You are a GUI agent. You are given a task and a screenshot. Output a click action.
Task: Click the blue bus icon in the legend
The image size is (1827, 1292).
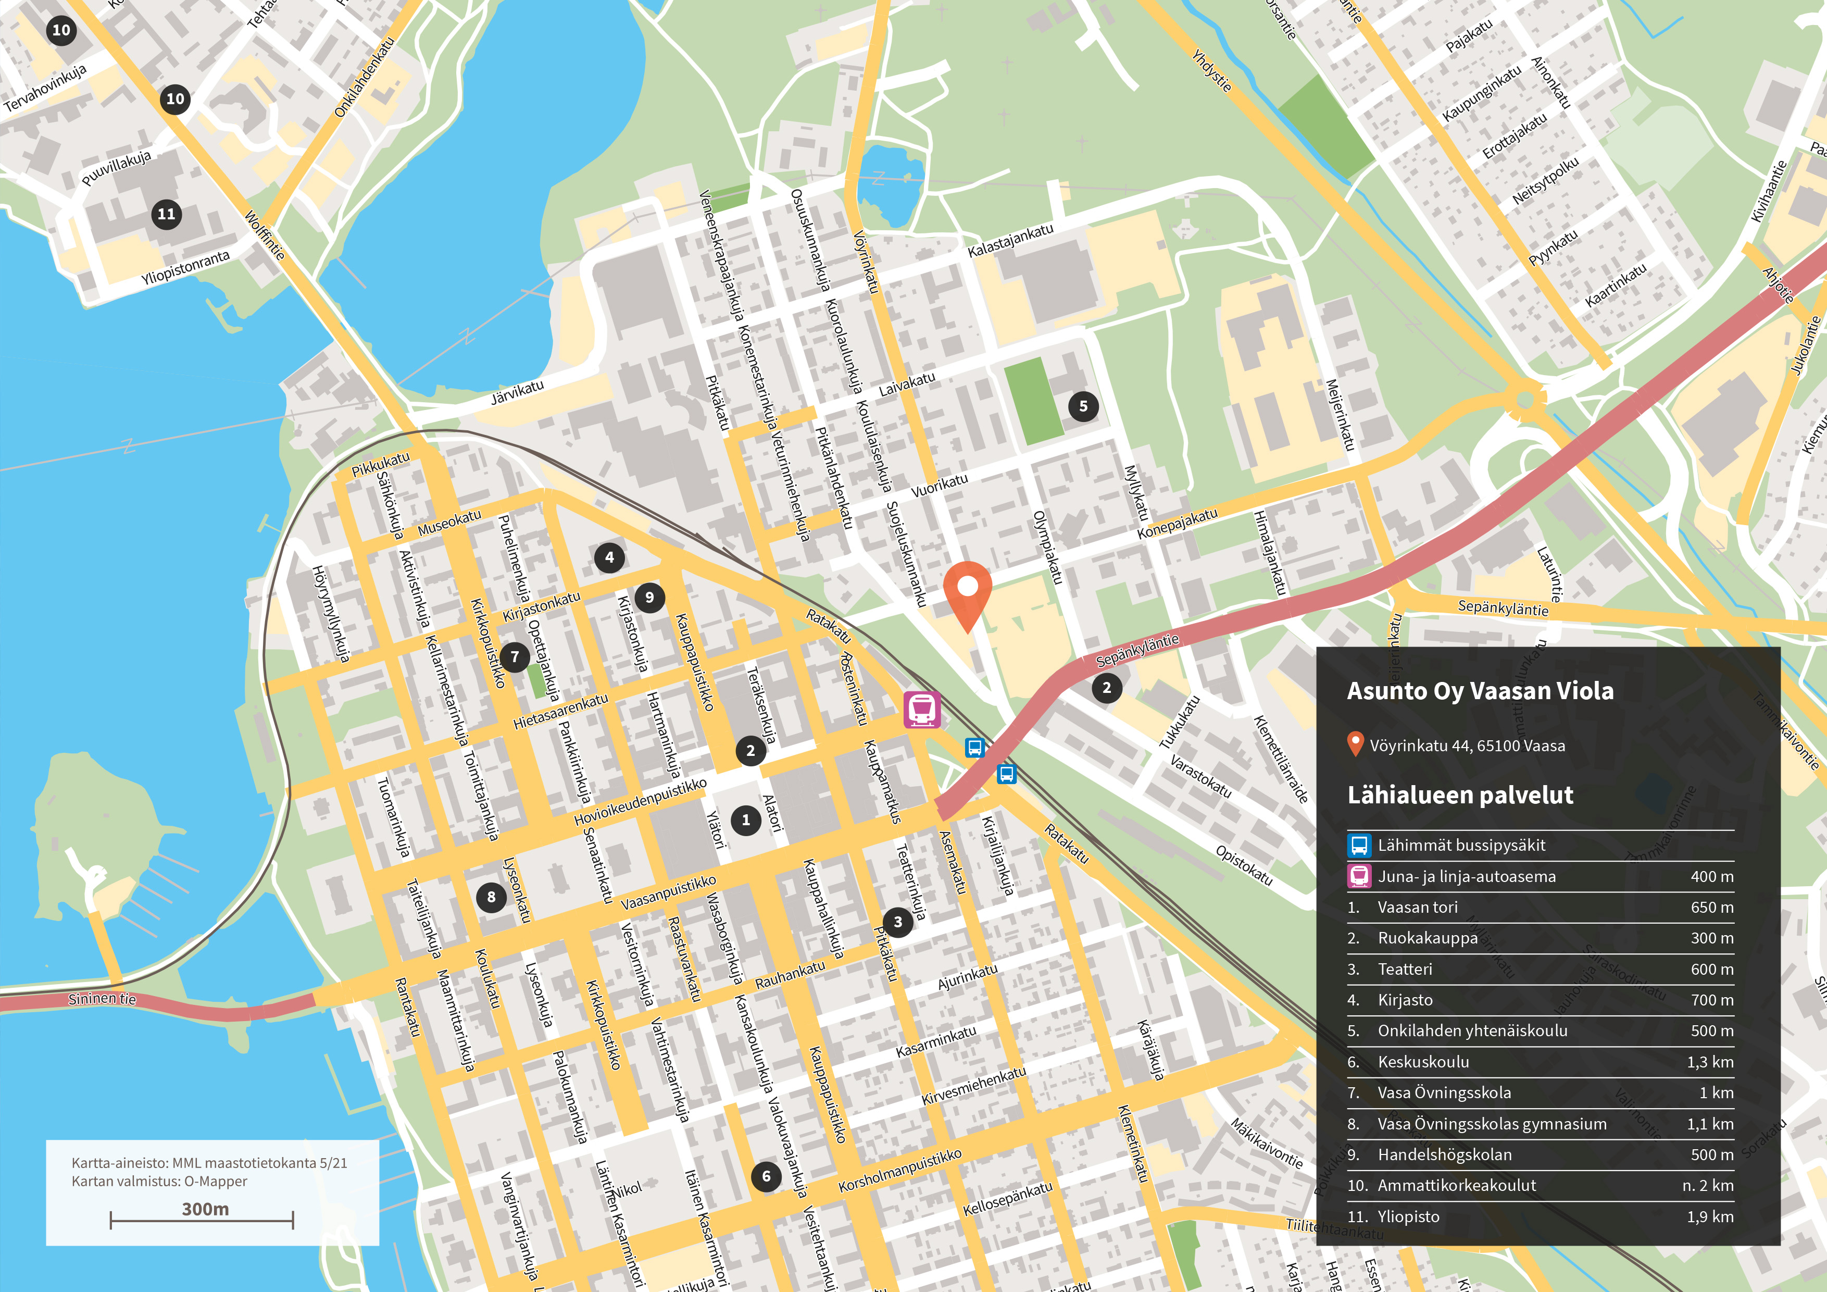tap(1359, 846)
